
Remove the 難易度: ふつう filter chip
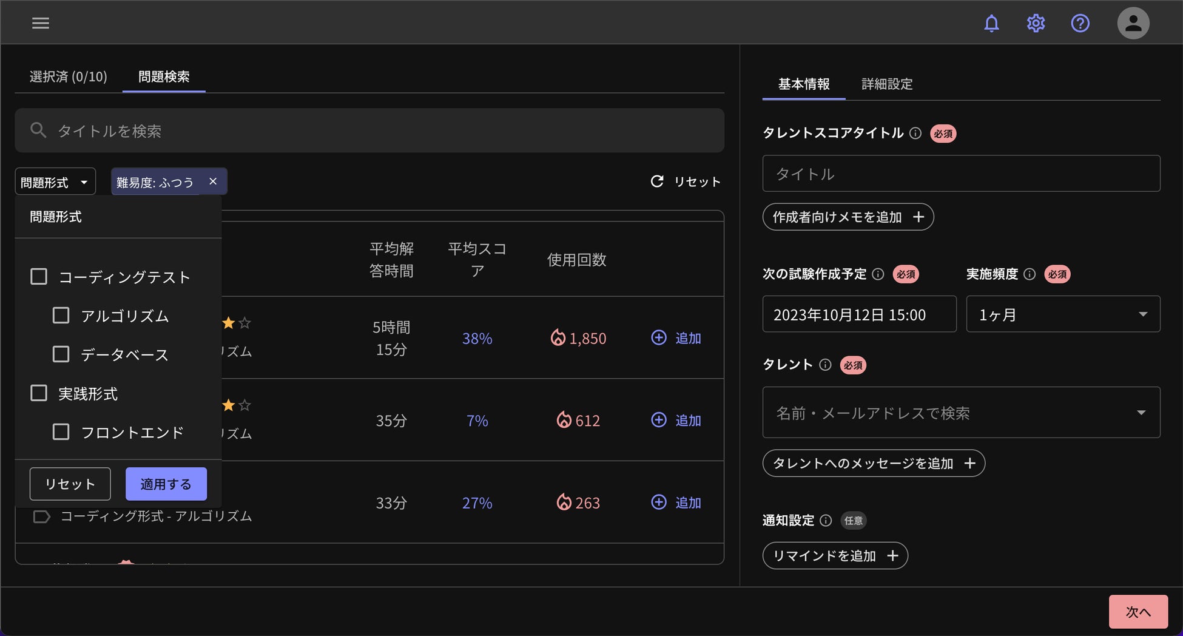click(213, 181)
